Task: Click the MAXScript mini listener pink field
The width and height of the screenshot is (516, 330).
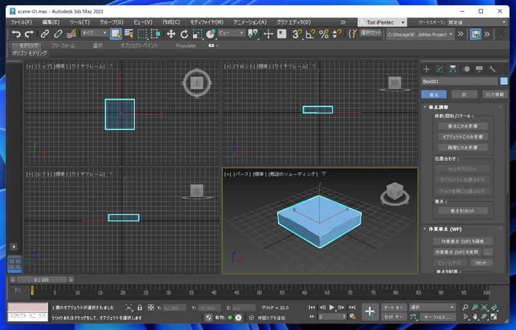Action: click(28, 307)
